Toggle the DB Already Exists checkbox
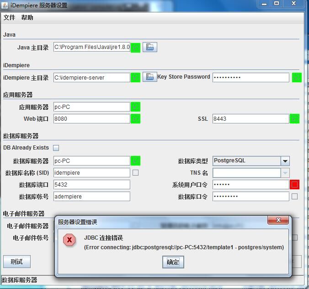 click(x=56, y=148)
